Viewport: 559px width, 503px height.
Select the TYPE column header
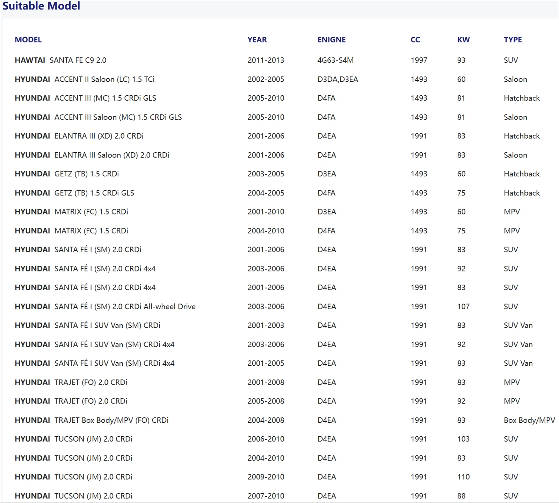[x=513, y=40]
